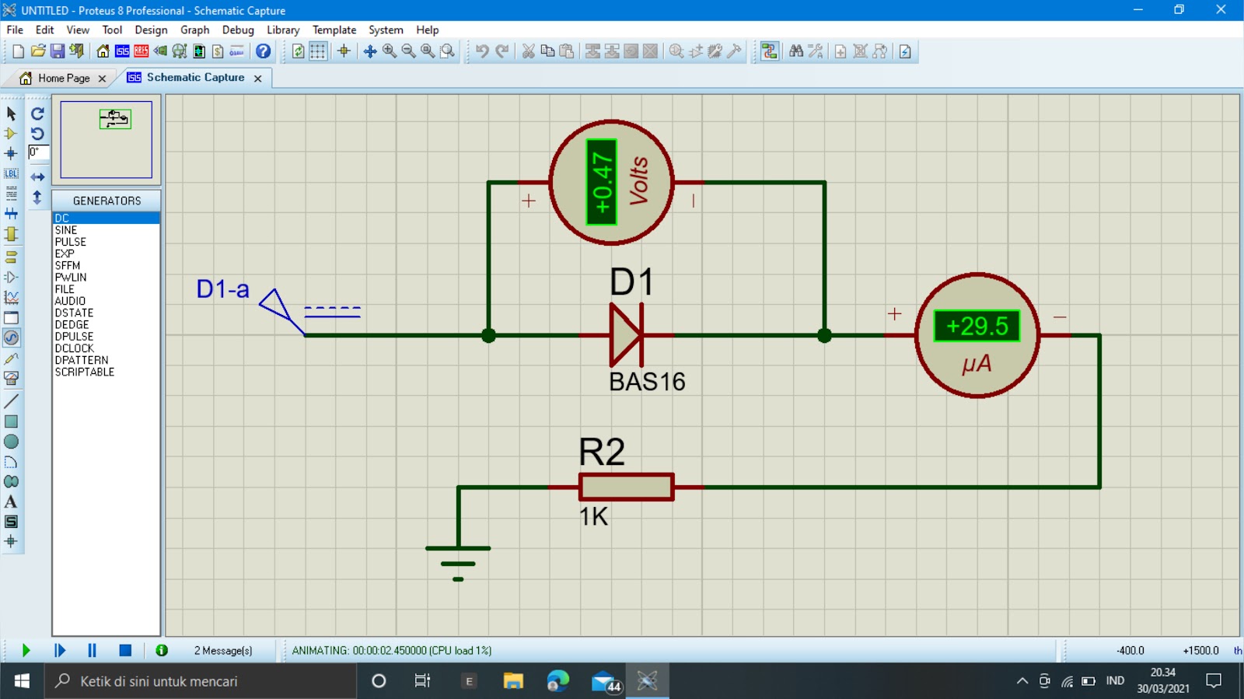Select 2D graphics text tool 'A'

[x=11, y=502]
